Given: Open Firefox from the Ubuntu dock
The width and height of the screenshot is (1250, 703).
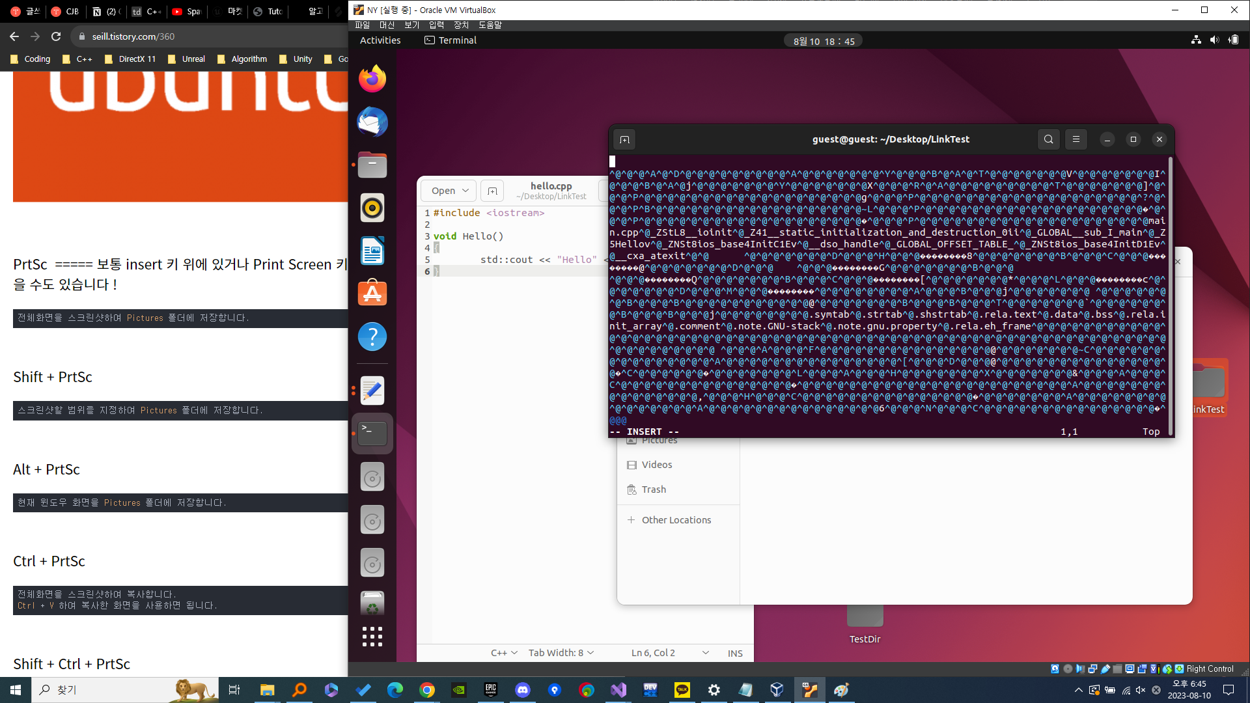Looking at the screenshot, I should click(372, 79).
